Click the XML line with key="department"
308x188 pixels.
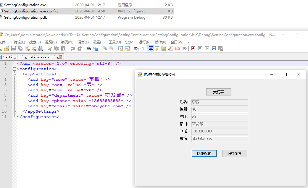click(x=80, y=95)
